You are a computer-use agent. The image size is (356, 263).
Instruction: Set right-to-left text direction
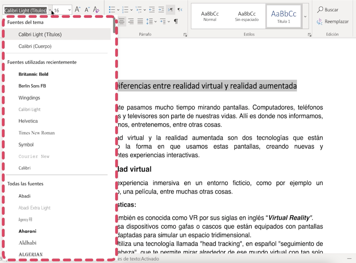pyautogui.click(x=180, y=10)
